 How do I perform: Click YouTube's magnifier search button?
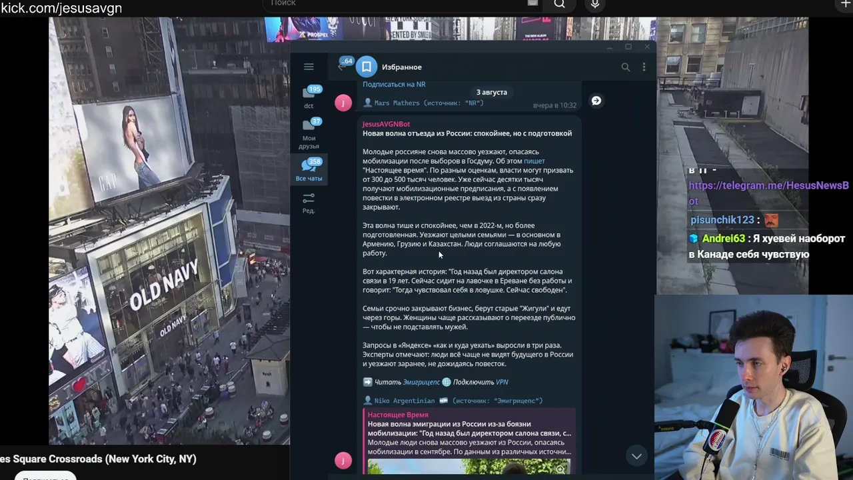[560, 4]
